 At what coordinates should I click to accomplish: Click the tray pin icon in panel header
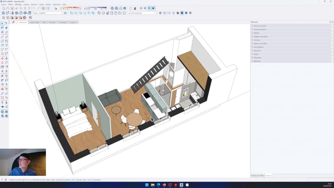[x=330, y=22]
